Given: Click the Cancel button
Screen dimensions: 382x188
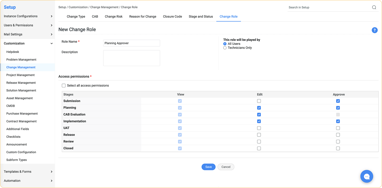Looking at the screenshot, I should pyautogui.click(x=226, y=167).
